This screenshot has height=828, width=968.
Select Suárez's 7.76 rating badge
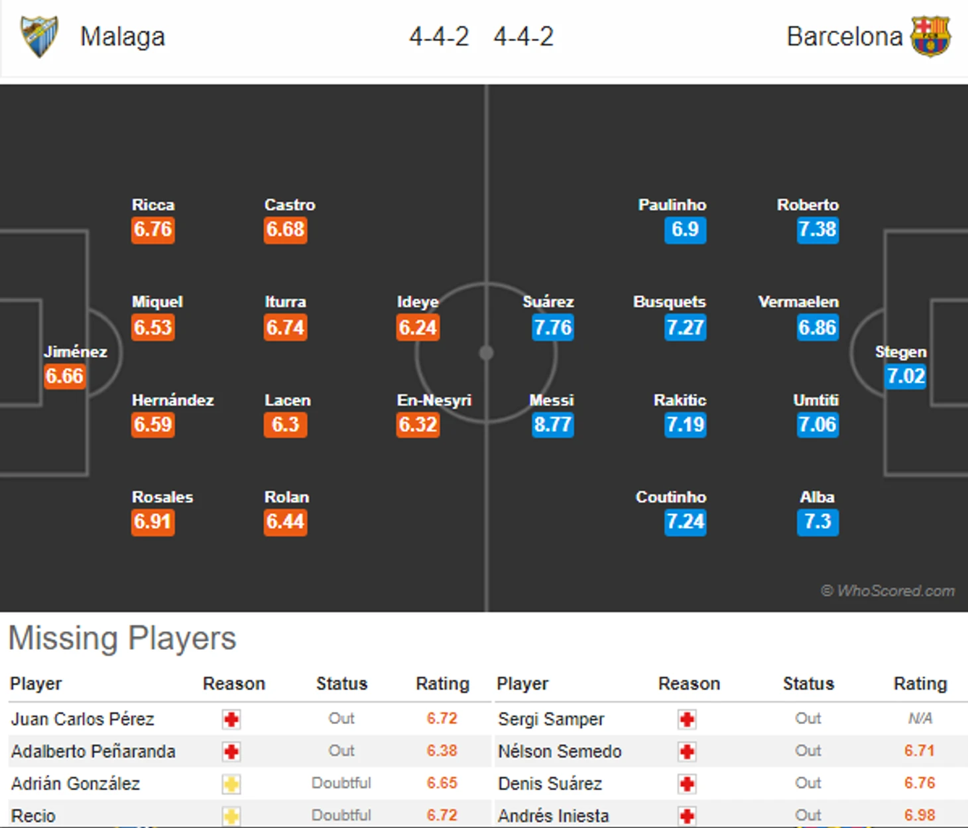point(552,327)
